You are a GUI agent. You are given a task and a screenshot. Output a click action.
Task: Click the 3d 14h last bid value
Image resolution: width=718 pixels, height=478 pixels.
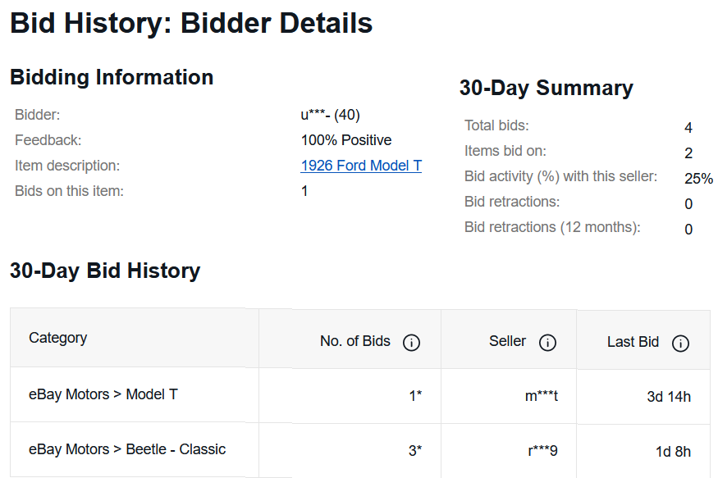coord(669,397)
